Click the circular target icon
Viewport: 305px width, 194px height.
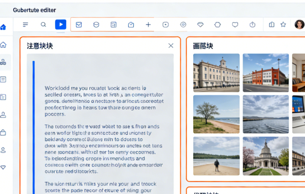point(183,25)
